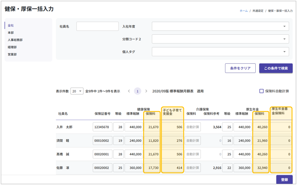Open the ホーム breadcrumb link
Screen dimensions: 297x185
tap(244, 11)
